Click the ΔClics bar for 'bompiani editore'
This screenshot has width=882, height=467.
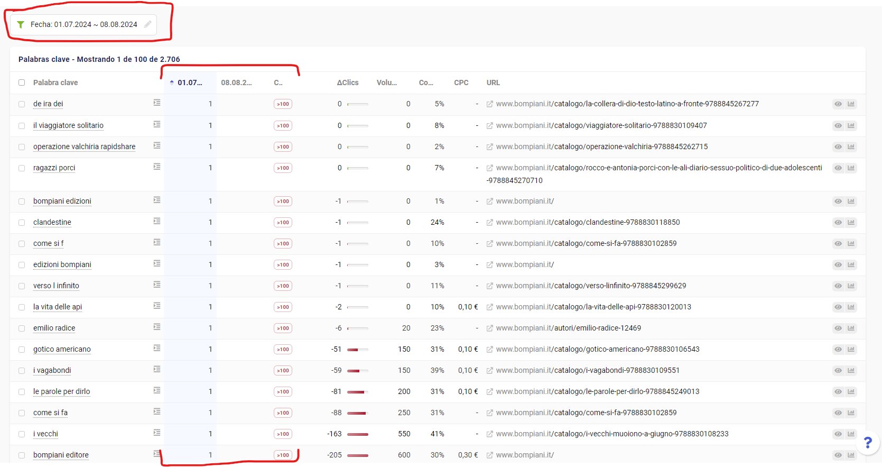(358, 455)
